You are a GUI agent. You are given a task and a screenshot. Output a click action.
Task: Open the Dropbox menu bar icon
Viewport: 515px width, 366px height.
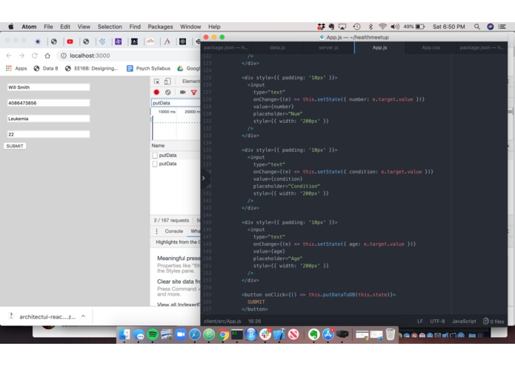tap(321, 27)
